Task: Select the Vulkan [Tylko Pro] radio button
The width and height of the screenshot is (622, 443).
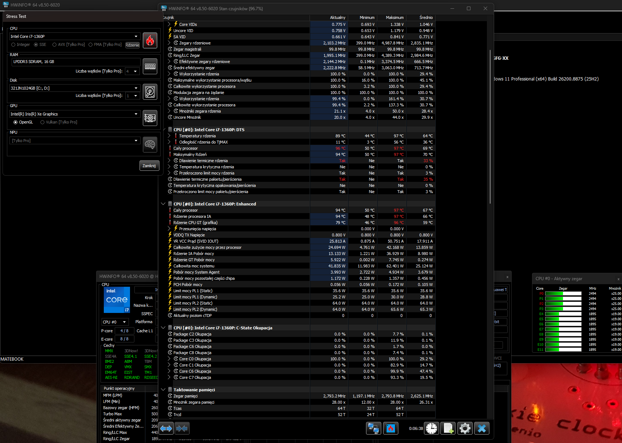Action: pyautogui.click(x=43, y=122)
